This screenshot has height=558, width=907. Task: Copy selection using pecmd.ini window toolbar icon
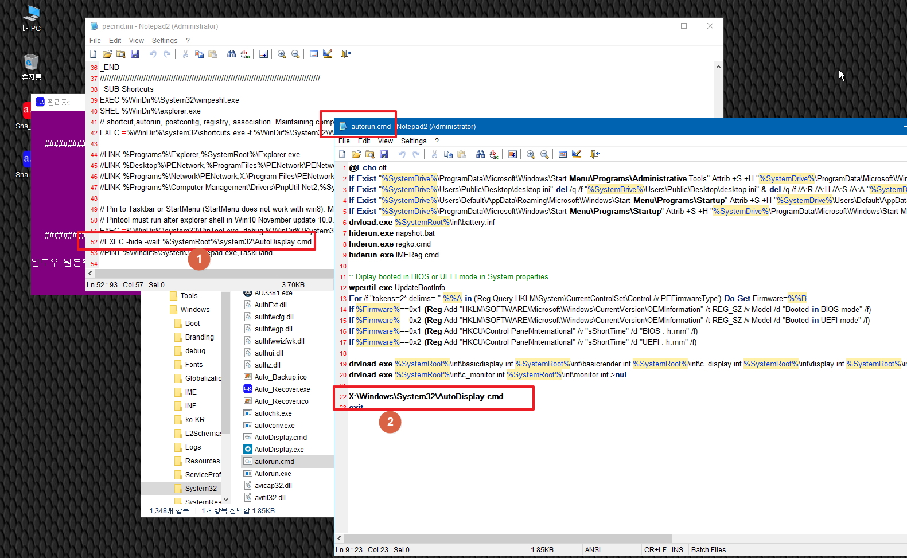tap(199, 54)
